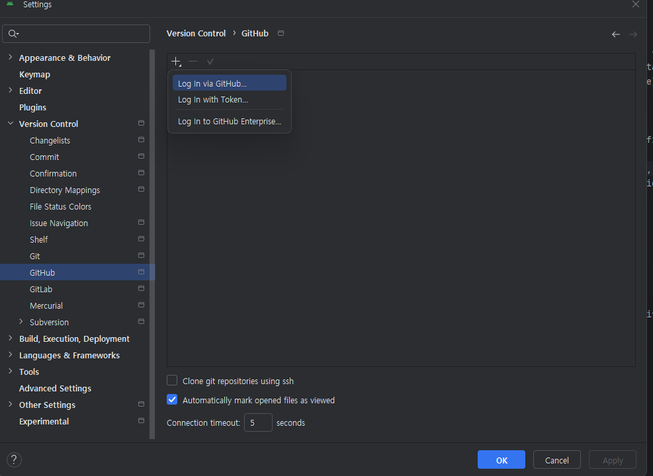Click the settings search field
The height and width of the screenshot is (476, 653).
76,34
